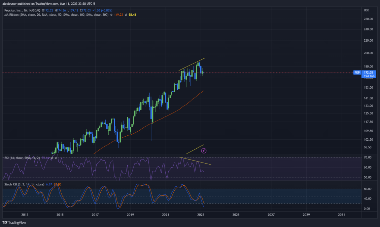Open the Stoch RSI indicator legend
Image resolution: width=380 pixels, height=227 pixels.
[24, 184]
